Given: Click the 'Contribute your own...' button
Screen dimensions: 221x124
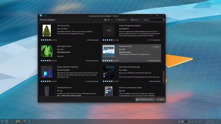Looking at the screenshot, I should [145, 100].
